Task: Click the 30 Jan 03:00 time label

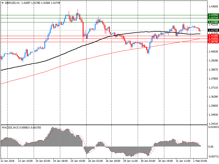Action: [x=148, y=161]
